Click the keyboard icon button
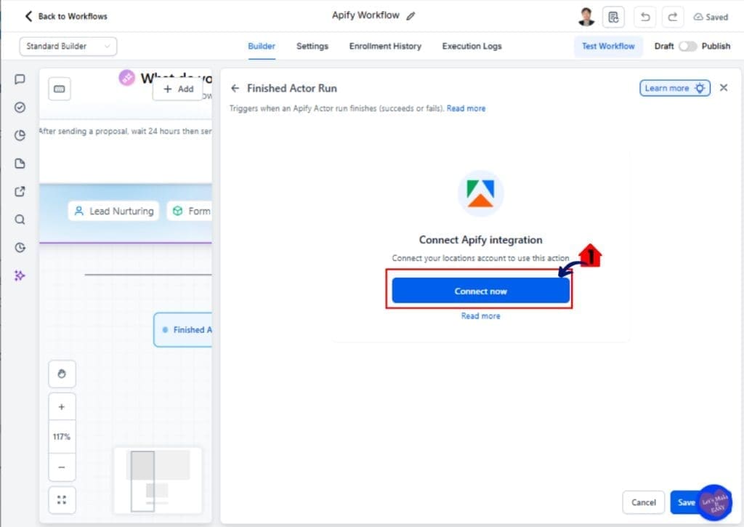744x527 pixels. pyautogui.click(x=60, y=89)
